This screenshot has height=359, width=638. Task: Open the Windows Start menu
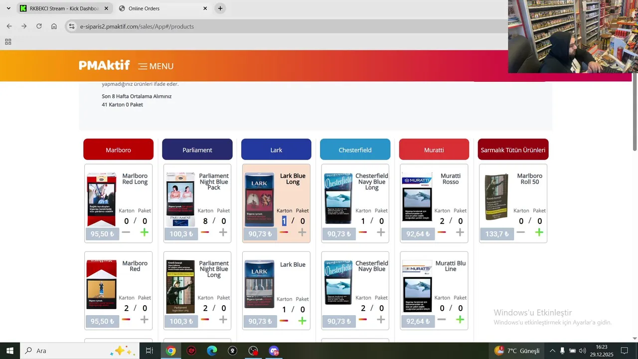(x=10, y=351)
